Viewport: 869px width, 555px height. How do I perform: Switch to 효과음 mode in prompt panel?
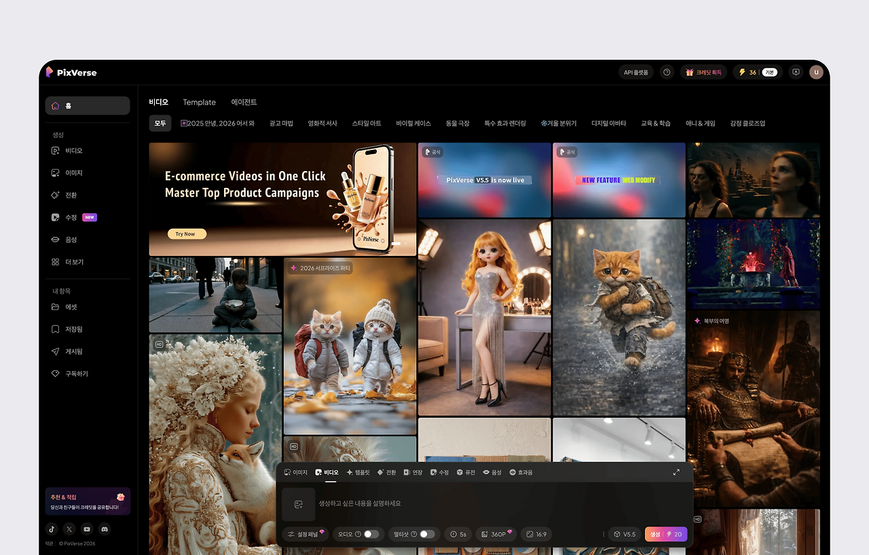coord(521,472)
